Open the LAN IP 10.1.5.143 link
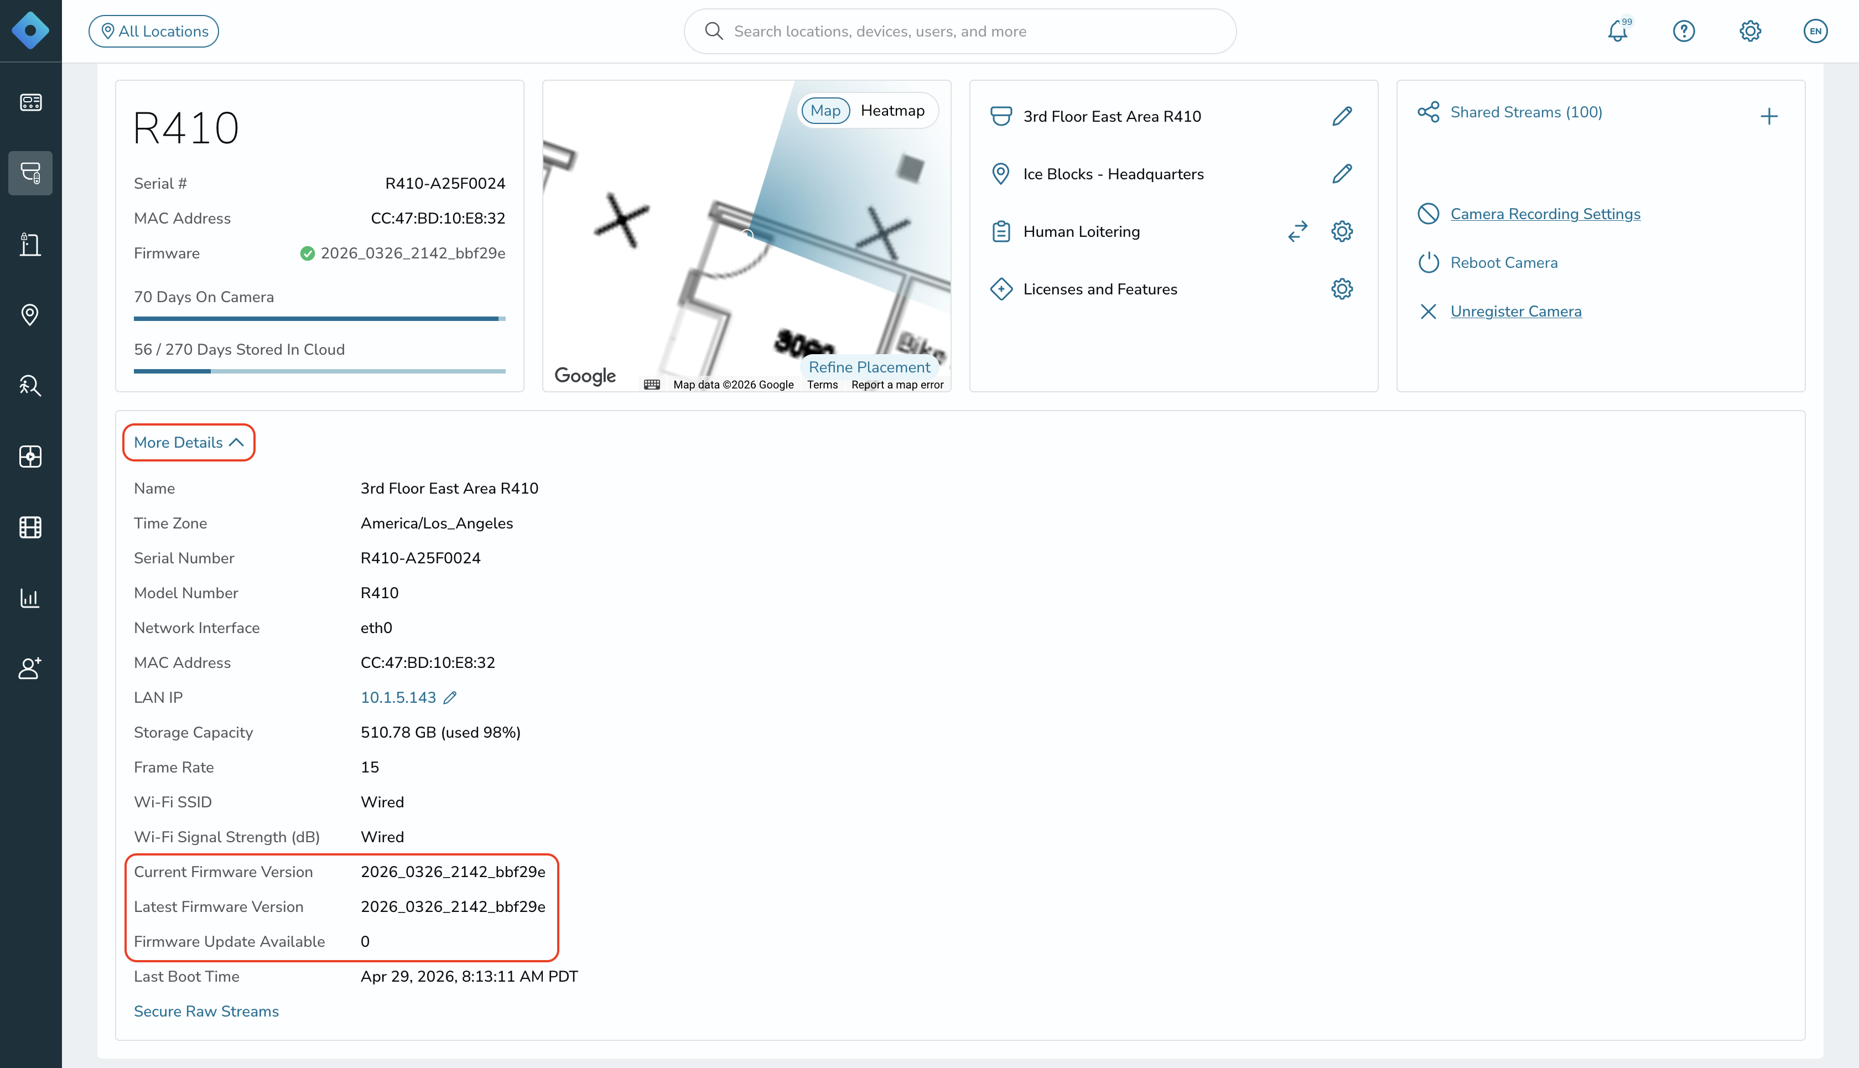Screen dimensions: 1859x1068 (398, 698)
